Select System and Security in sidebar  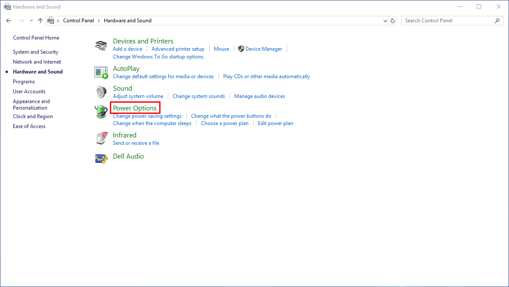(36, 52)
